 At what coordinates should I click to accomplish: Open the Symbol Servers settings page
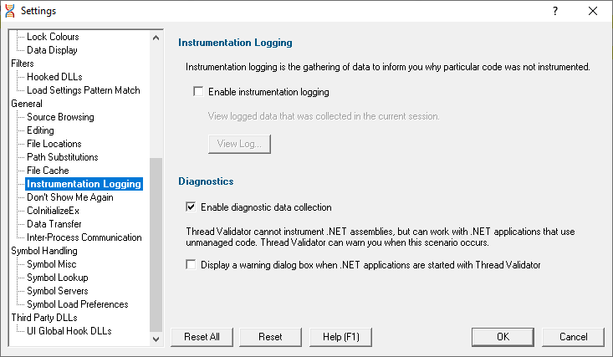[58, 291]
